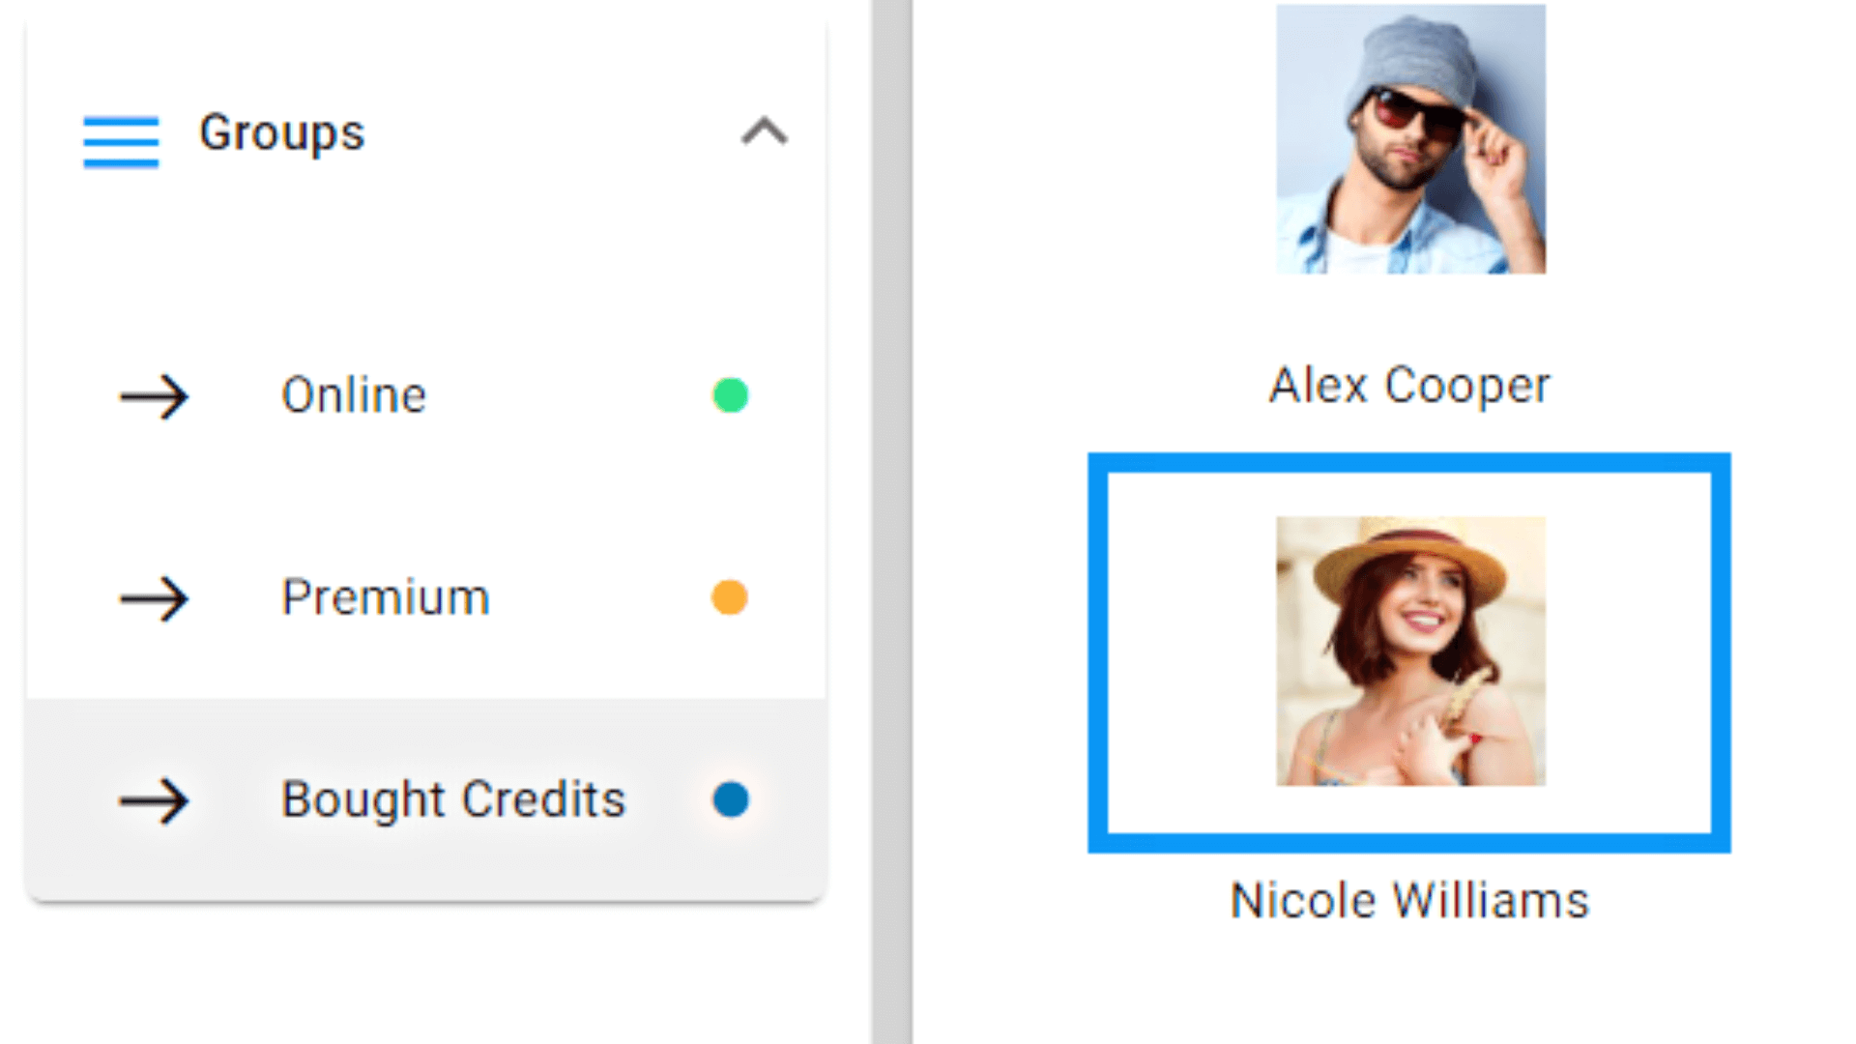The image size is (1856, 1044).
Task: Open Alex Cooper's profile photo
Action: click(x=1410, y=139)
